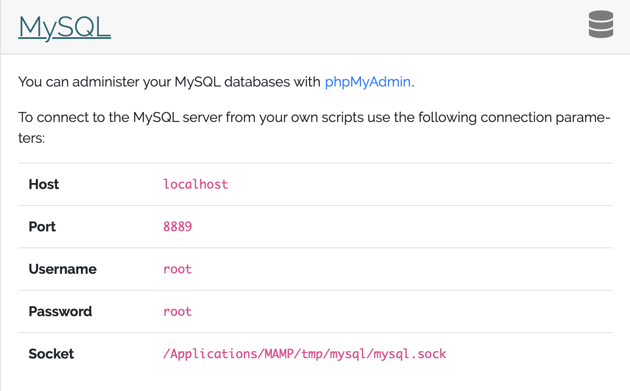
Task: Select the Host label
Action: click(44, 184)
